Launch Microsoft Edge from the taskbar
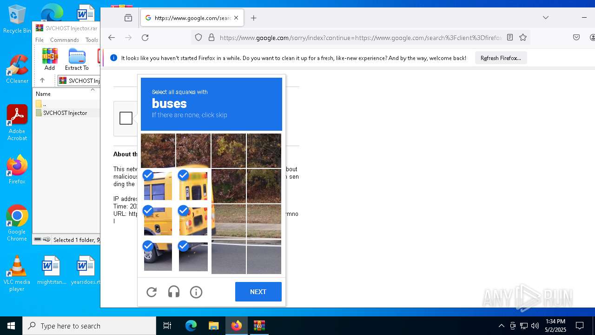 click(191, 326)
